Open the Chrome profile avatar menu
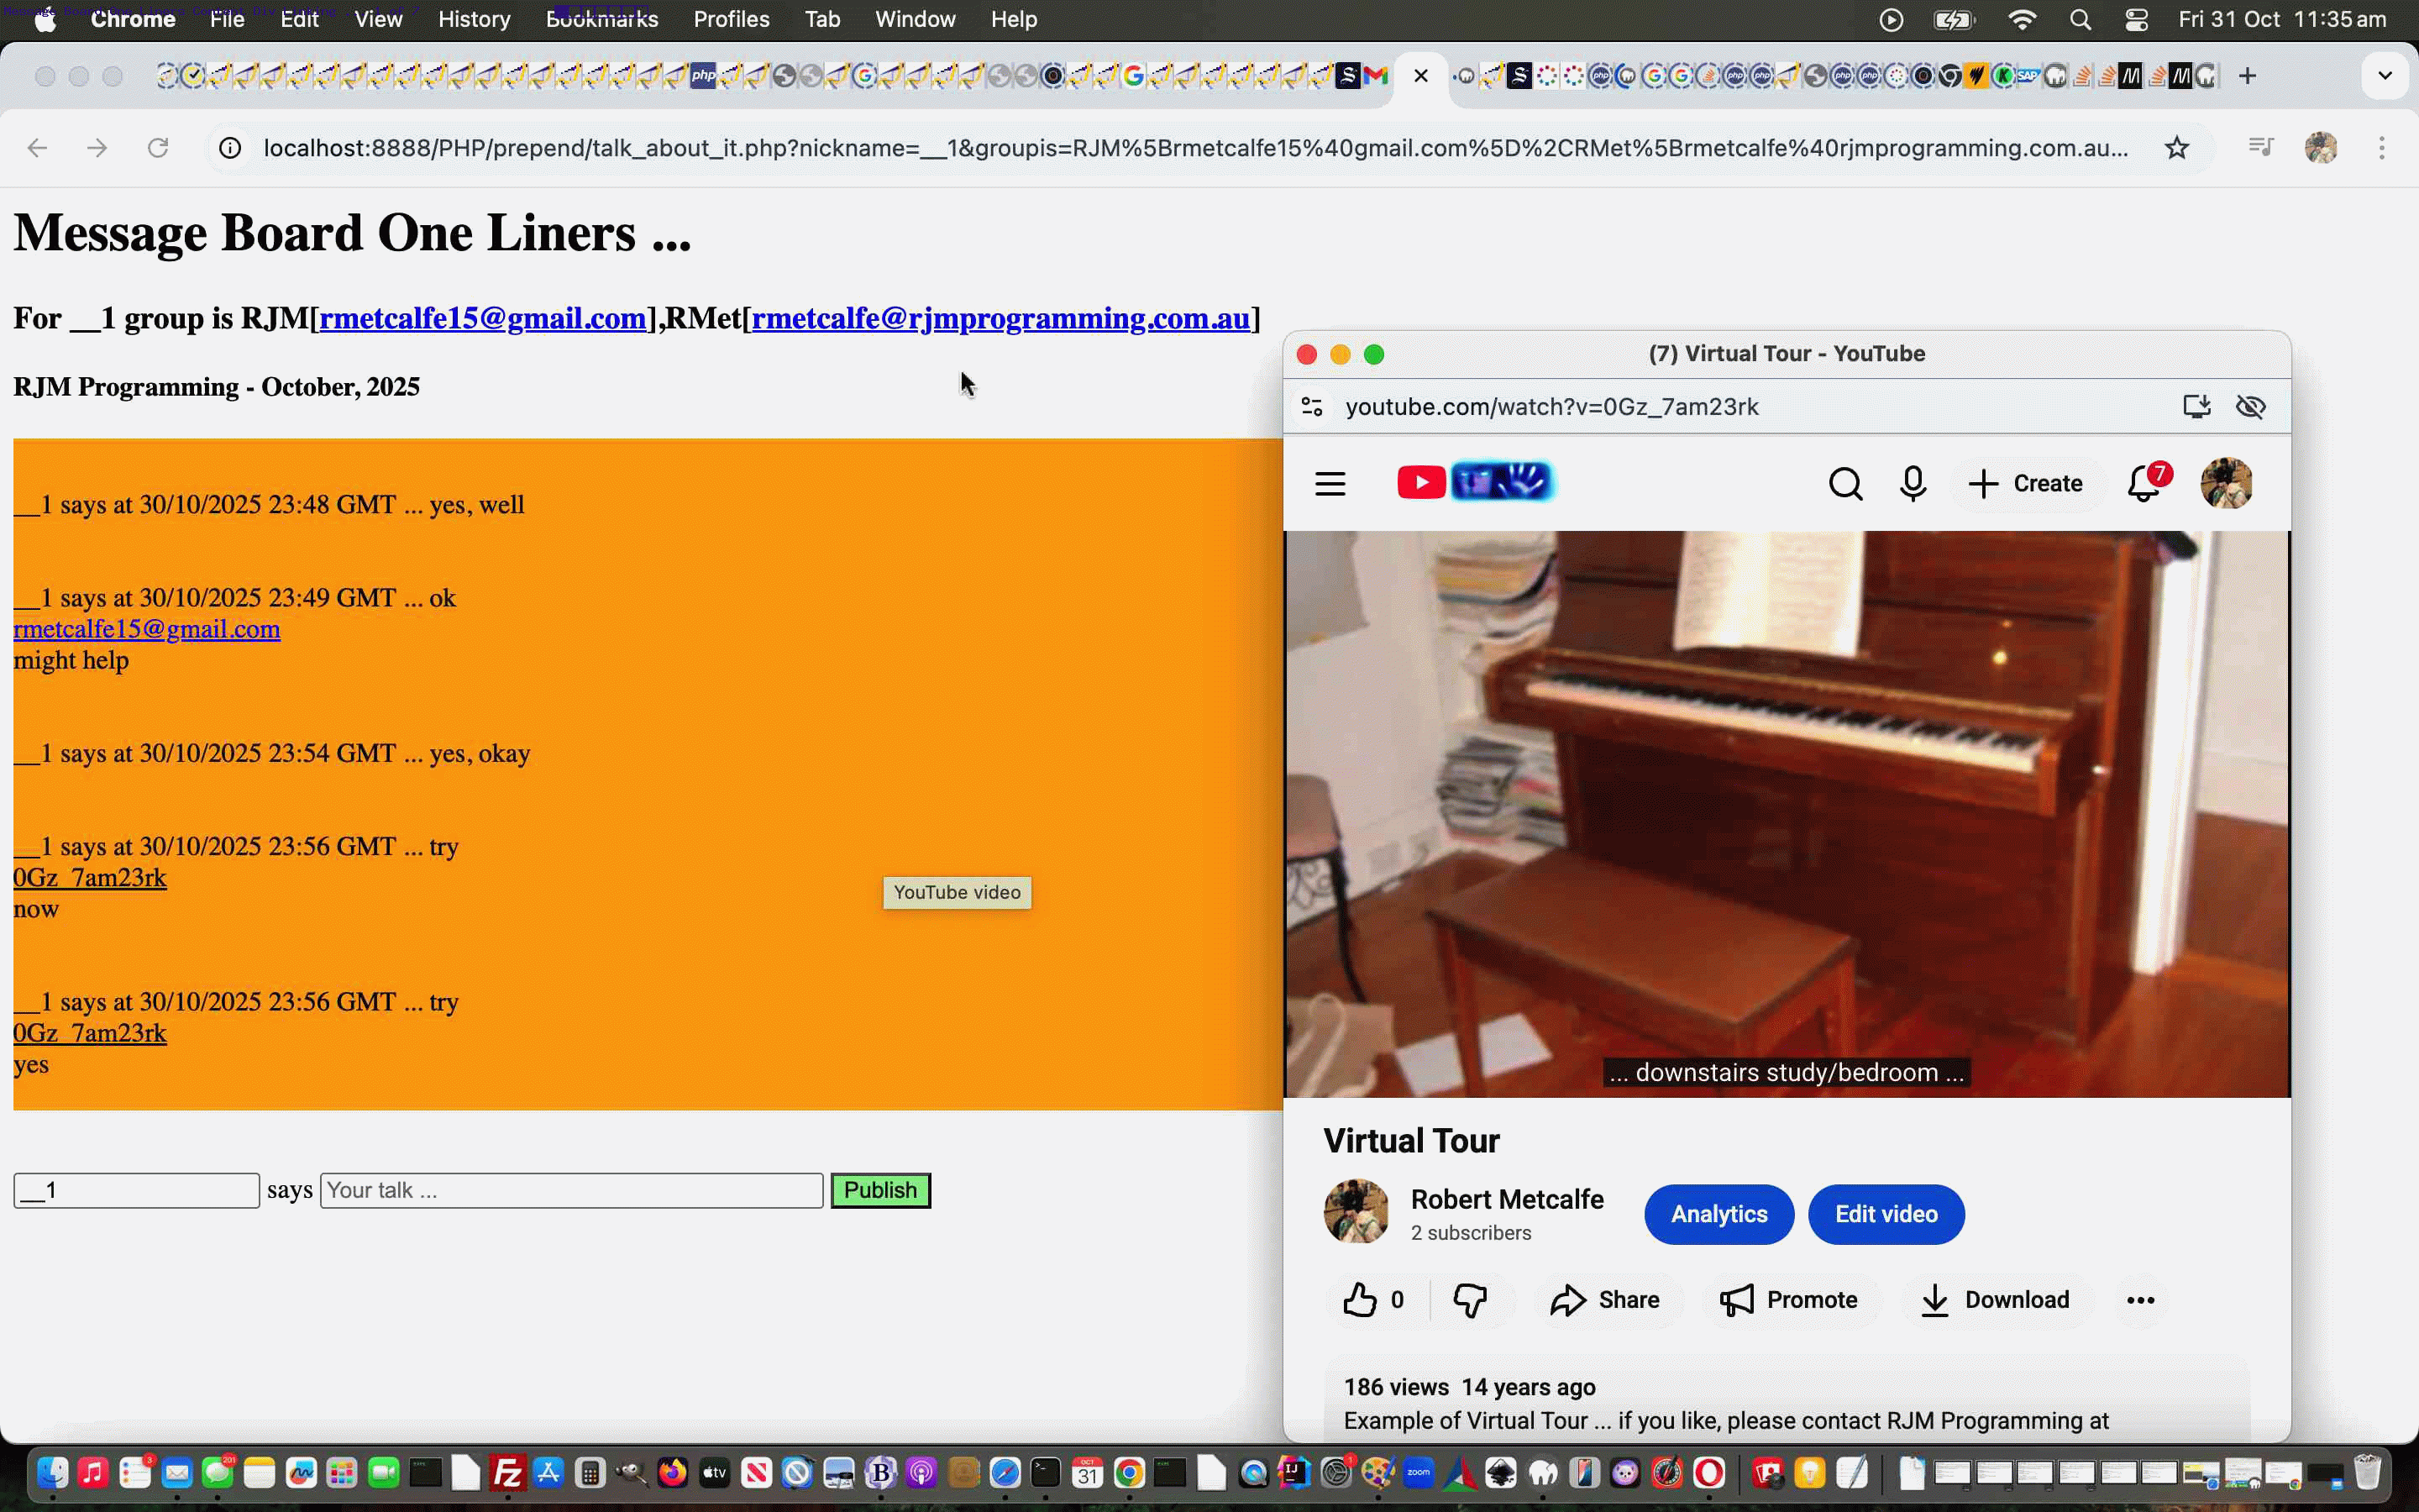This screenshot has height=1512, width=2419. [x=2320, y=147]
